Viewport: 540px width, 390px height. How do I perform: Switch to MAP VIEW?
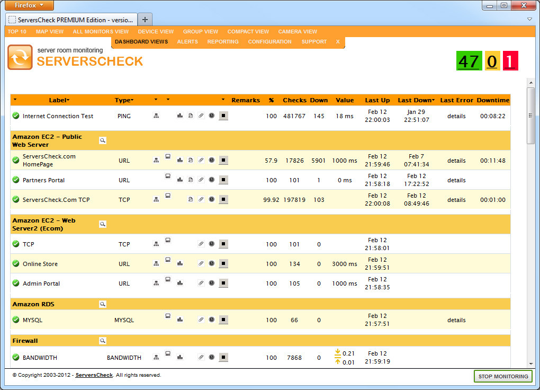point(50,31)
